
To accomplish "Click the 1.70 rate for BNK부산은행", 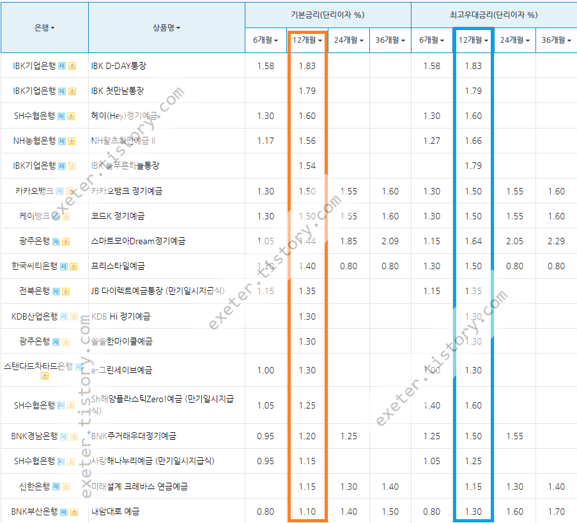I will pyautogui.click(x=556, y=512).
